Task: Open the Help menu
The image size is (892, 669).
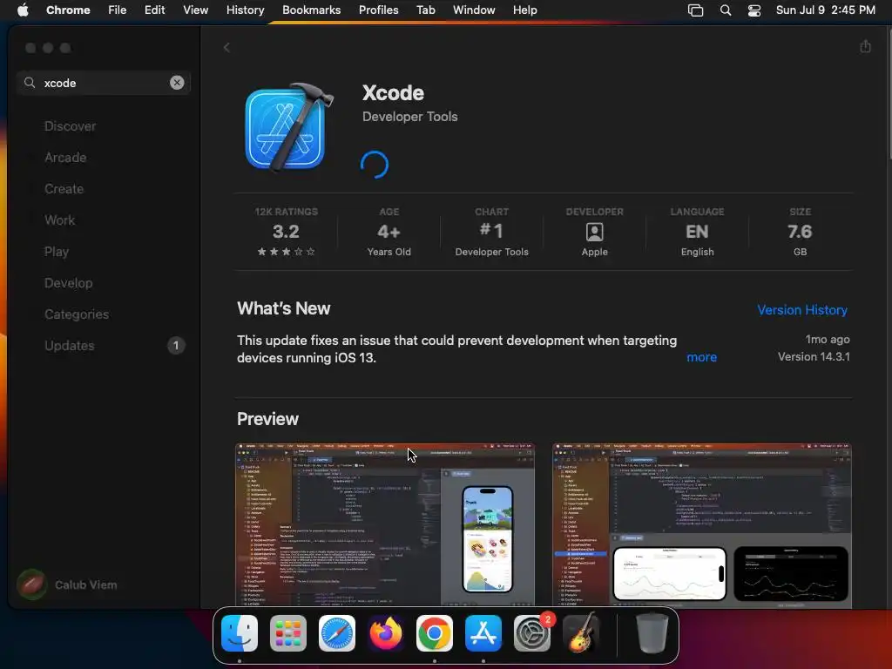Action: [524, 10]
